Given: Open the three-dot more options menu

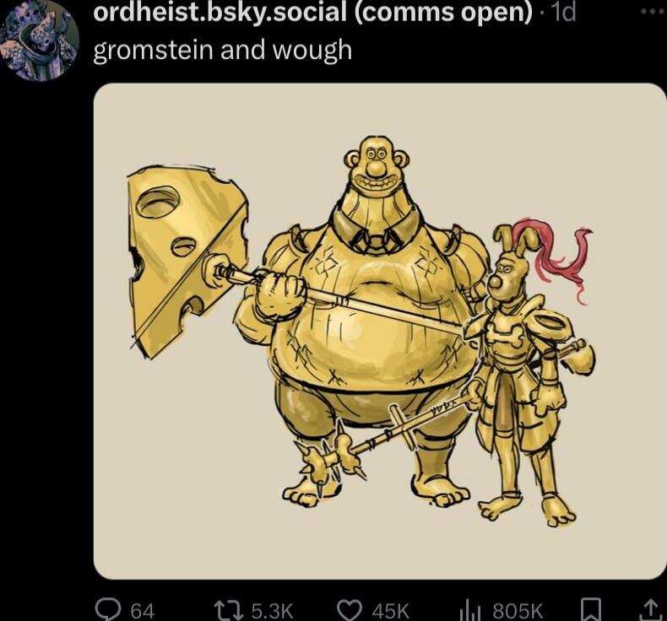Looking at the screenshot, I should click(x=653, y=13).
